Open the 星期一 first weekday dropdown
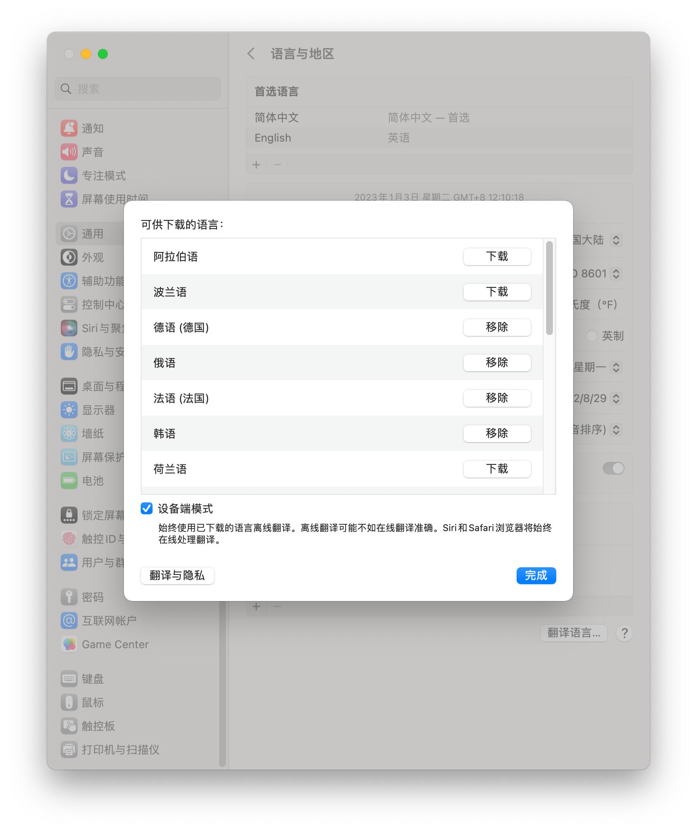697x832 pixels. (x=616, y=367)
